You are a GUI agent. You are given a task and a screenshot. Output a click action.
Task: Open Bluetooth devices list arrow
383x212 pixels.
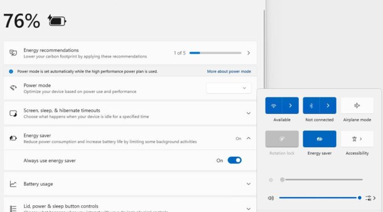[328, 105]
